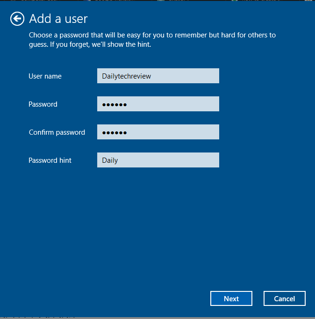Go back using the circled arrow icon
315x319 pixels.
(17, 19)
